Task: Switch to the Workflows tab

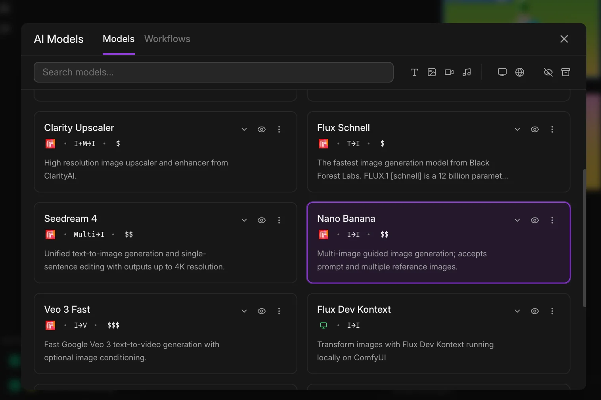Action: tap(167, 39)
